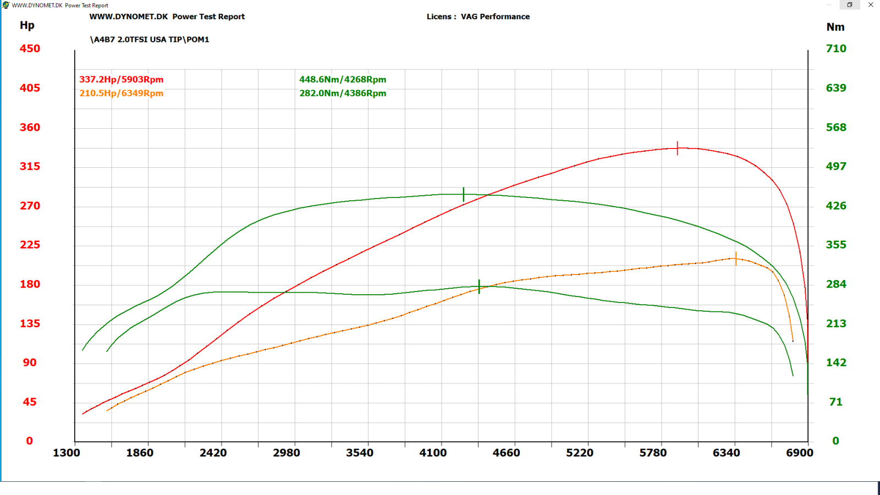Click the 450 Hp axis value

coord(30,48)
